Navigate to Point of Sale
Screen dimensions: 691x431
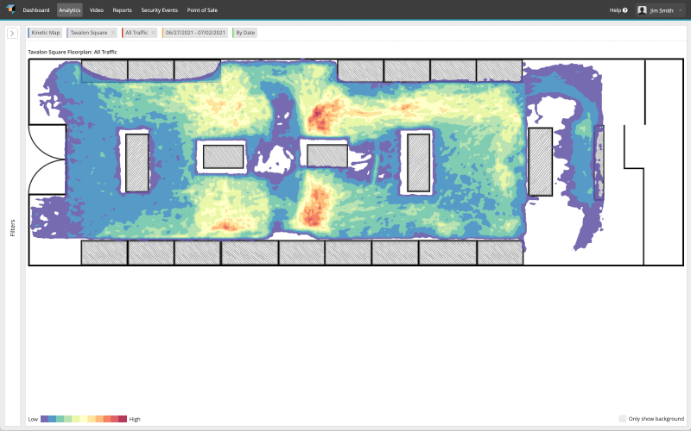point(204,10)
